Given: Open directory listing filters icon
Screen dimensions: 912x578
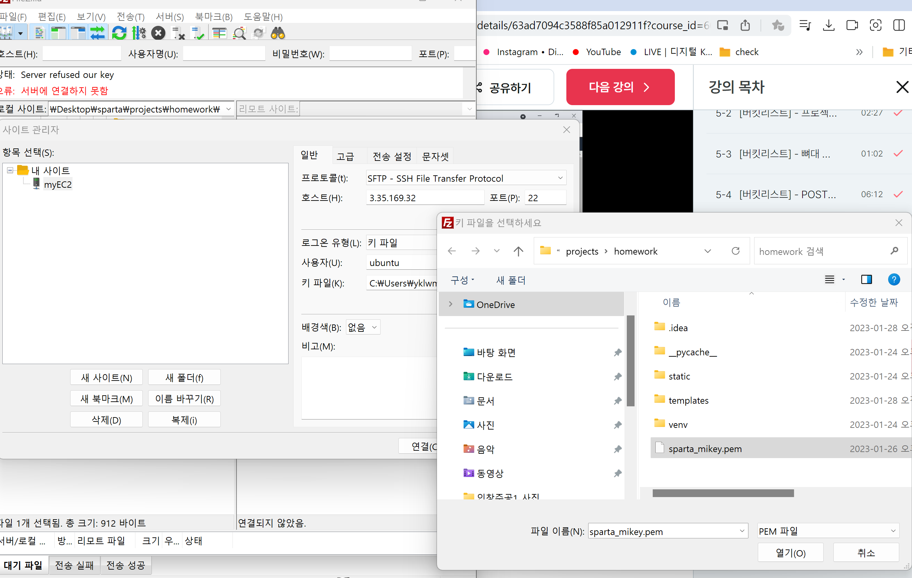Looking at the screenshot, I should [219, 33].
